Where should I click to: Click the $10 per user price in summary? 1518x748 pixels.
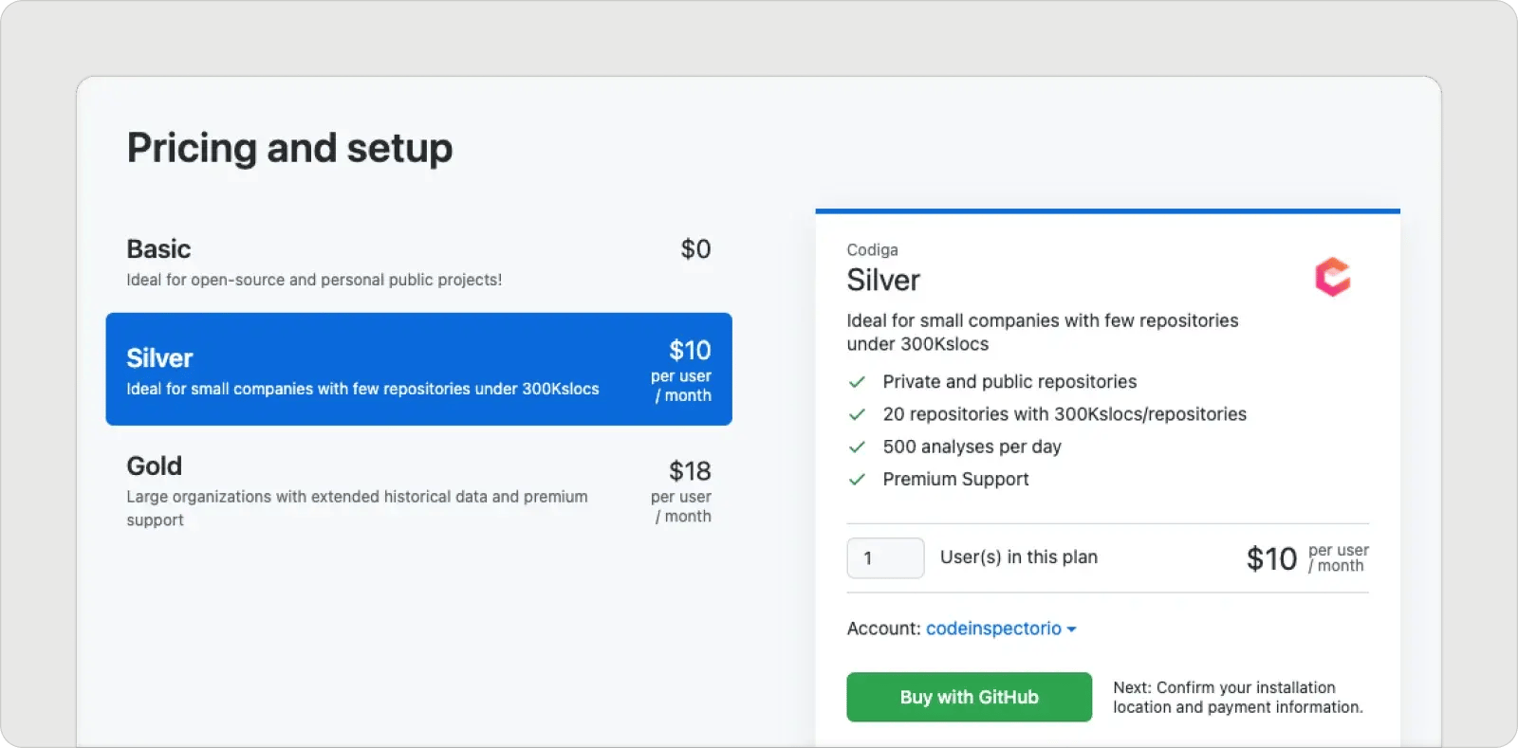pyautogui.click(x=1271, y=558)
